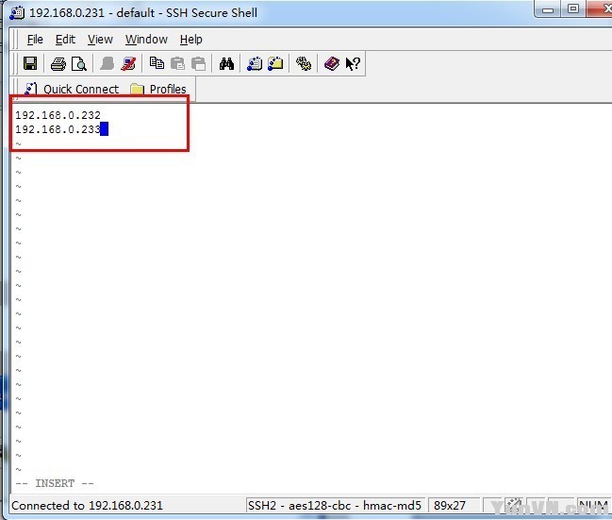This screenshot has height=520, width=612.
Task: Click the What's This help cursor icon
Action: (353, 63)
